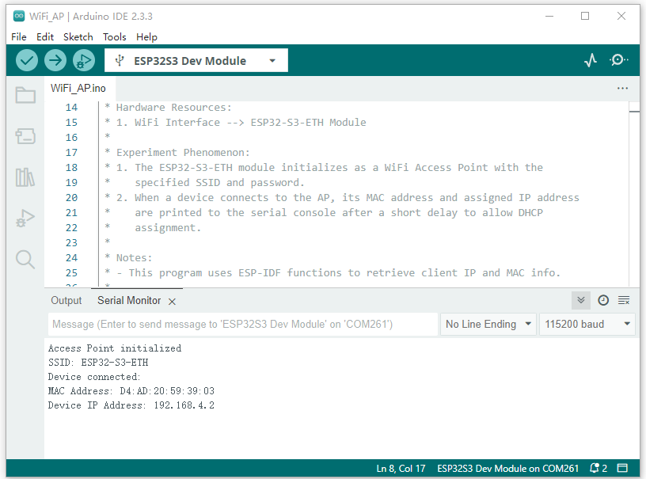The width and height of the screenshot is (646, 479).
Task: Upload the sketch with arrow button
Action: coord(55,60)
